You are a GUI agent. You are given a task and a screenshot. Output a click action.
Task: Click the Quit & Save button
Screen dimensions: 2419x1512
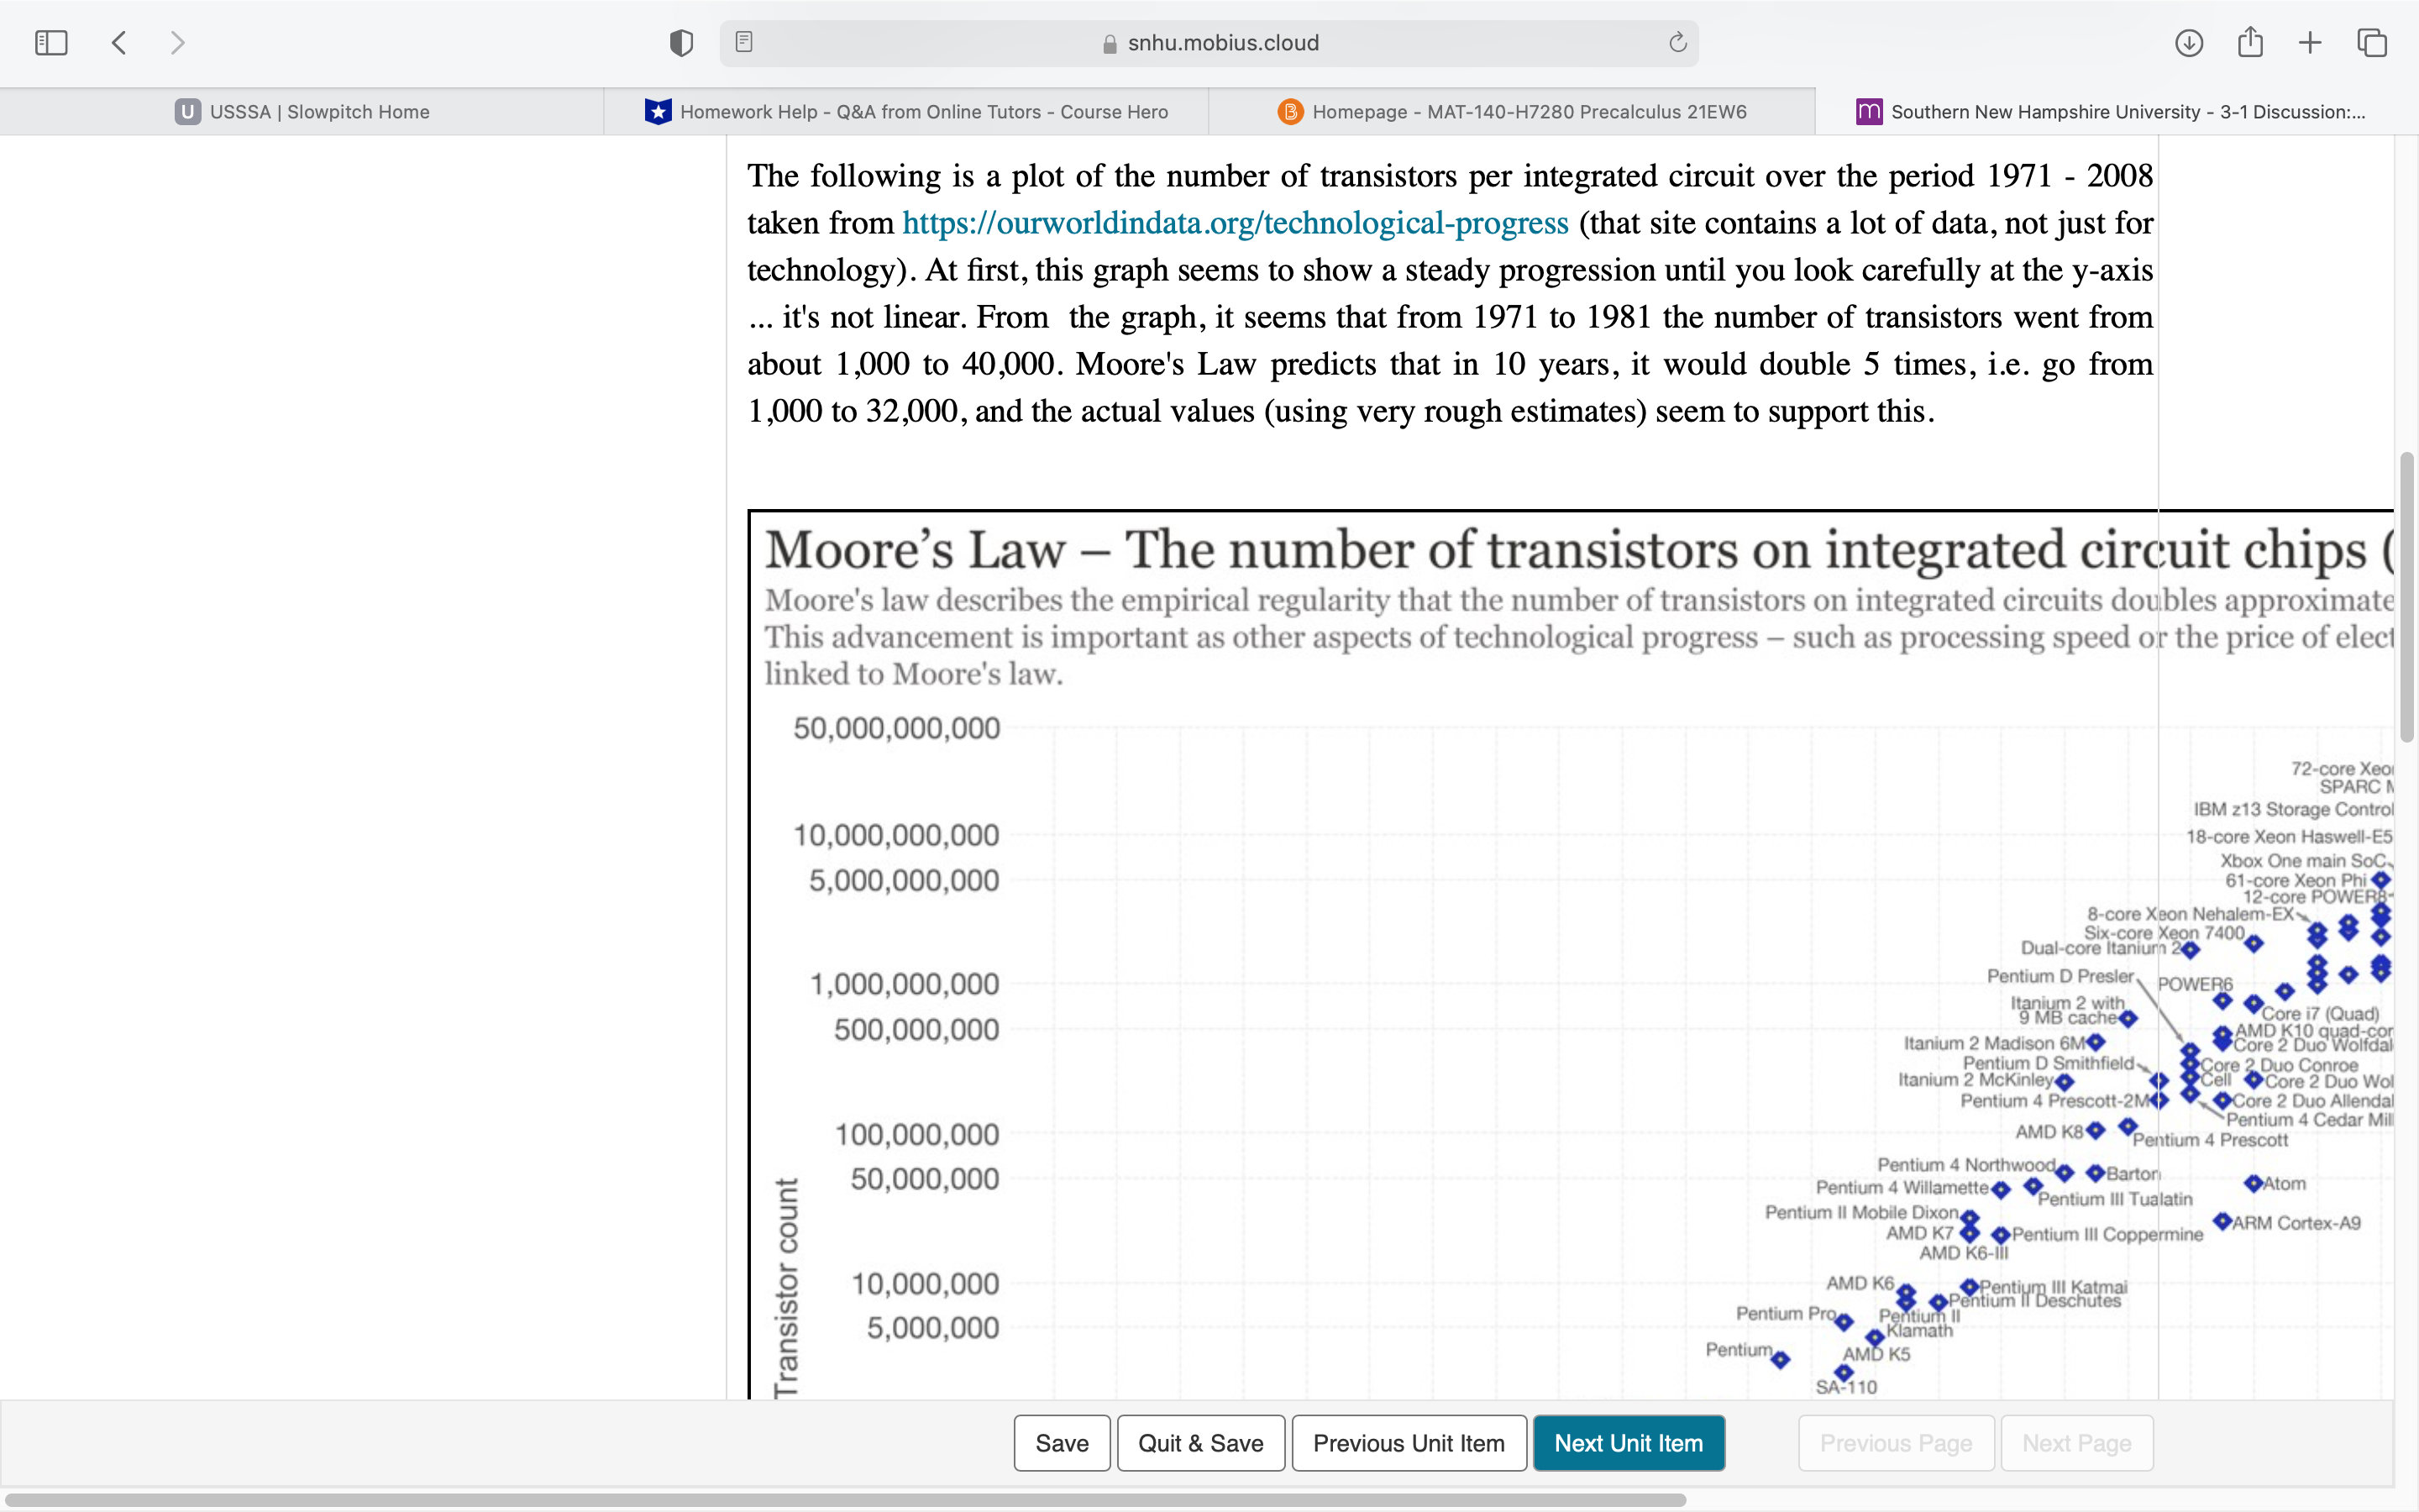(x=1200, y=1443)
